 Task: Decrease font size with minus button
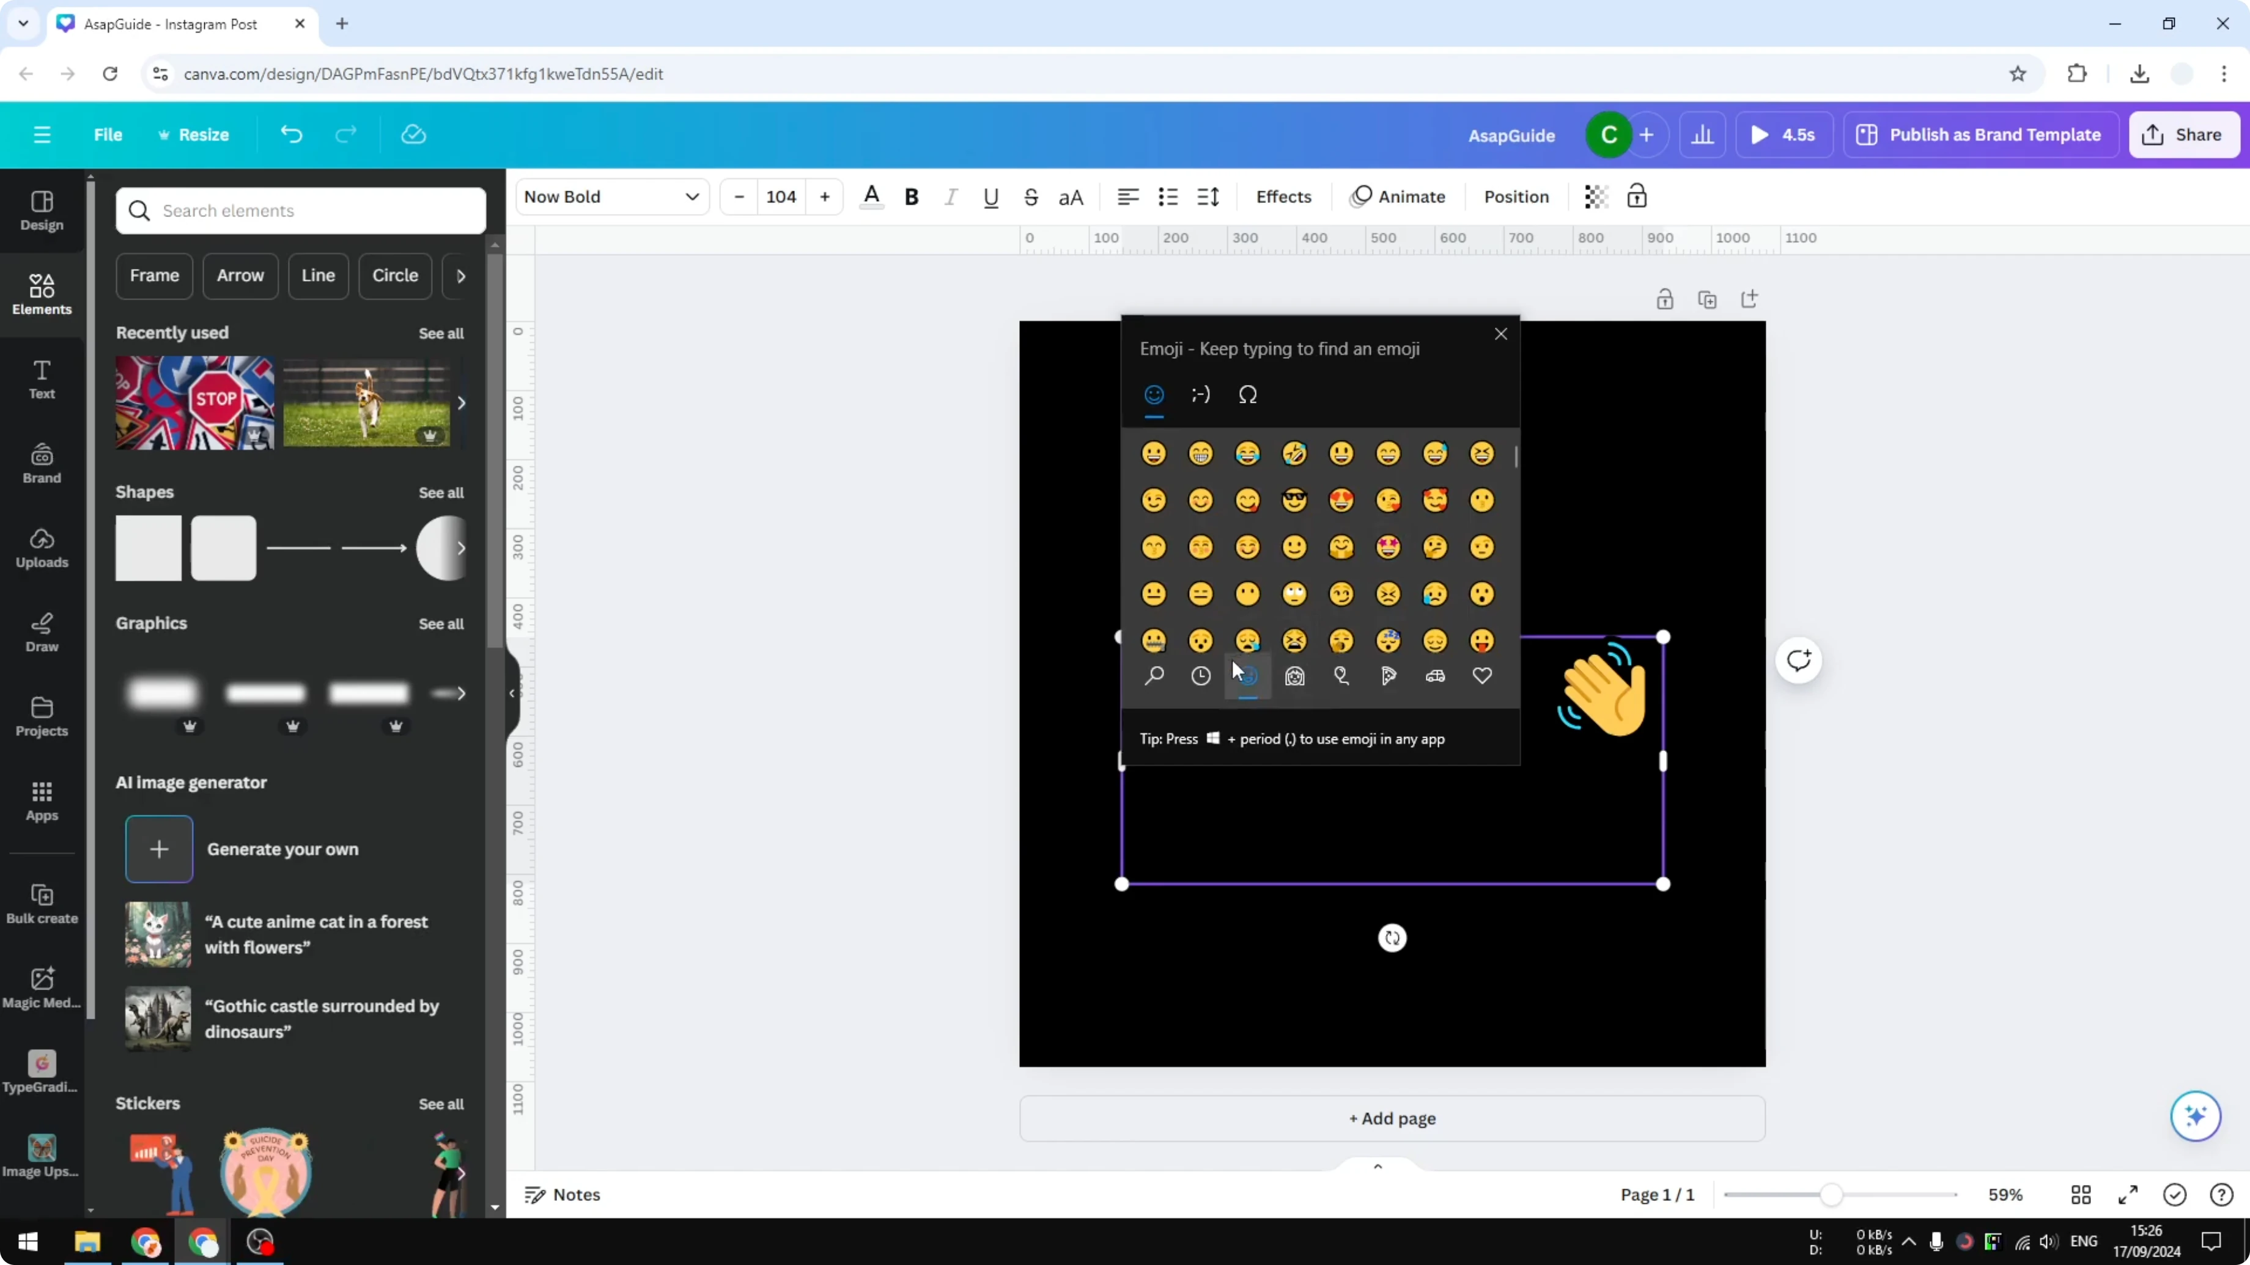tap(739, 196)
